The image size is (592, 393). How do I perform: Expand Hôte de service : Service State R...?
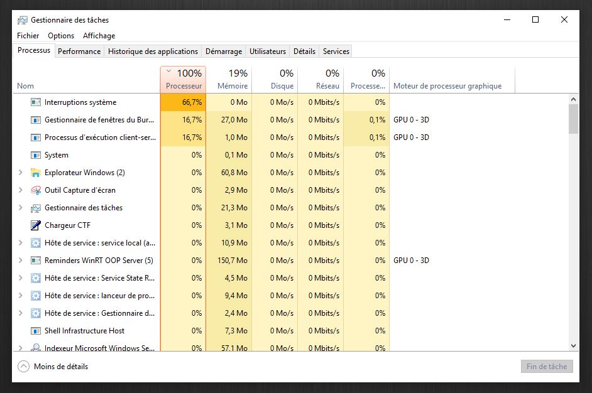tap(21, 278)
